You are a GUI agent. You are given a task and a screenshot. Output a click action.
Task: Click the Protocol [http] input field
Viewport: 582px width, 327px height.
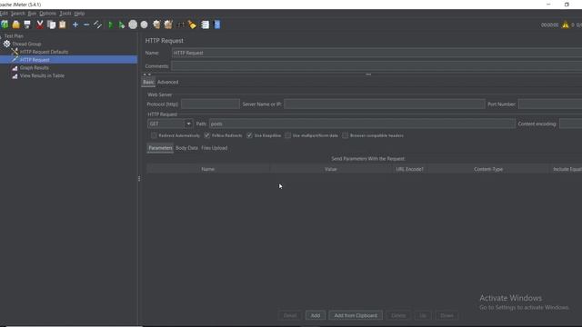210,104
